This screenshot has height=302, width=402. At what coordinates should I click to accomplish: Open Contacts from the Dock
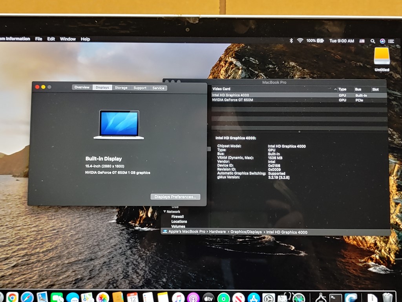pyautogui.click(x=118, y=298)
